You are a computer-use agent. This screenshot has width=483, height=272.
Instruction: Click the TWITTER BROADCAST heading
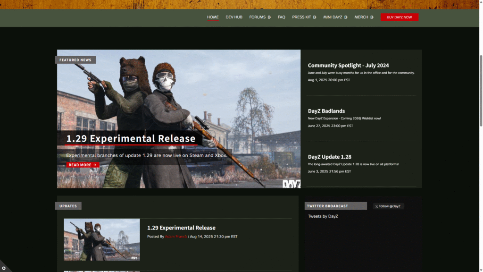tap(335, 206)
